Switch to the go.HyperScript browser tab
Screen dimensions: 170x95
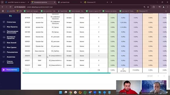69,2
